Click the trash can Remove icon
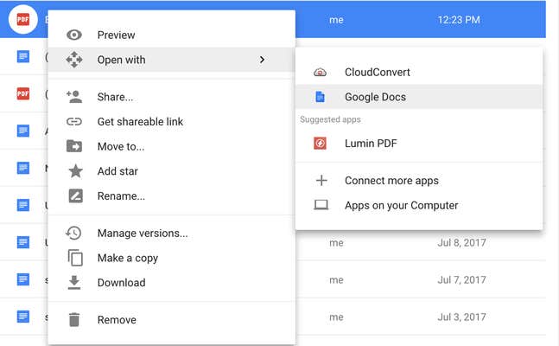559x346 pixels. point(74,319)
